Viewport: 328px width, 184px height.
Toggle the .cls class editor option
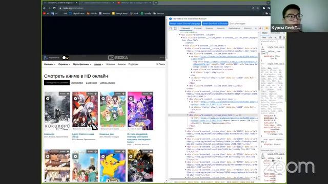coord(270,37)
